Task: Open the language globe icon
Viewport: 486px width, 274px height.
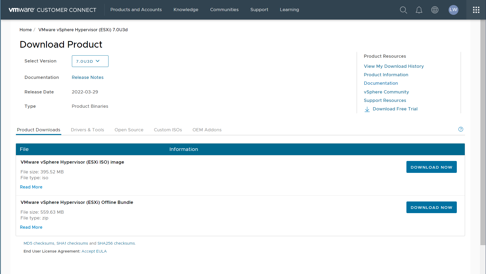Action: pos(435,10)
